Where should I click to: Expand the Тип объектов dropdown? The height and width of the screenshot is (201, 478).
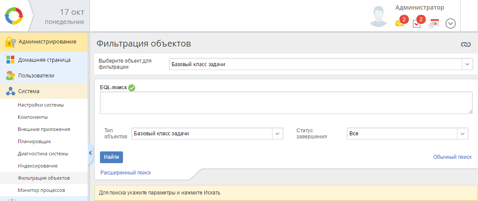coord(278,134)
